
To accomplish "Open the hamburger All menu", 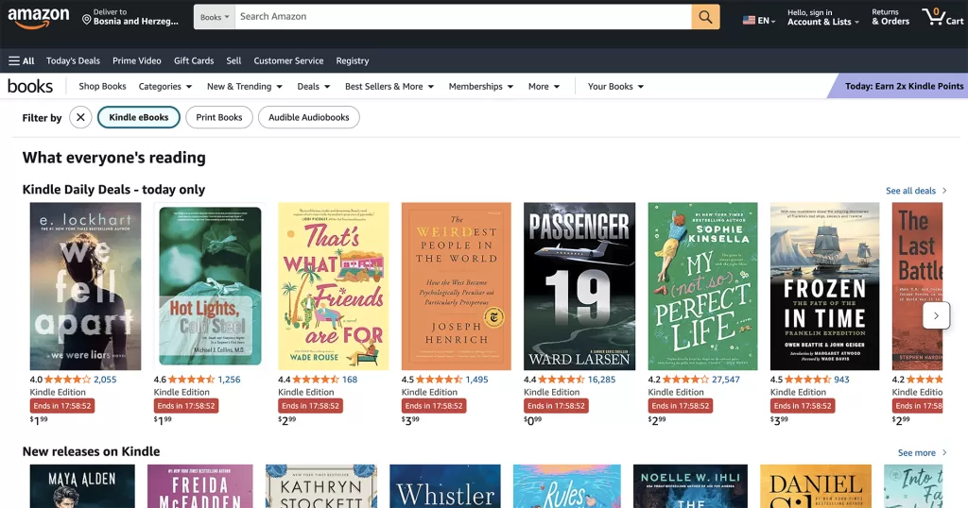I will pos(22,61).
